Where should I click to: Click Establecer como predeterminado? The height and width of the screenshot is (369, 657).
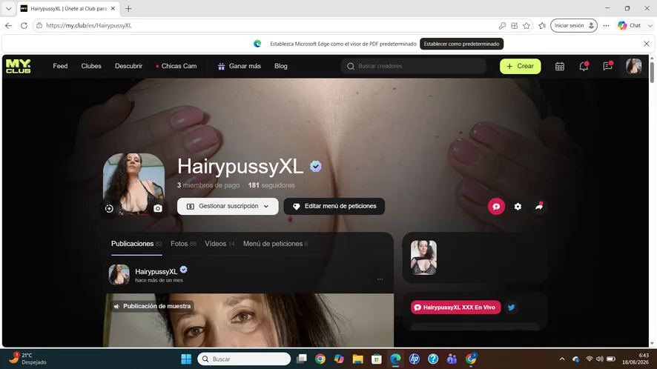click(461, 44)
